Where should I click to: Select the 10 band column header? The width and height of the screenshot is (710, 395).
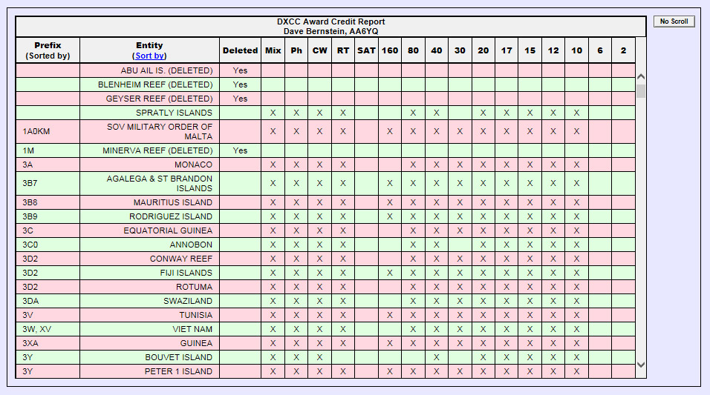pos(577,50)
